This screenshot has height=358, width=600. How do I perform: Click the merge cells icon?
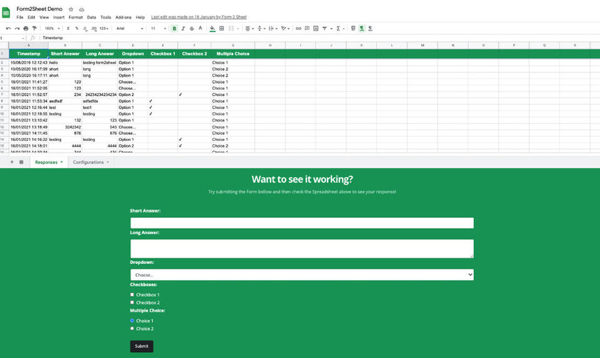pyautogui.click(x=231, y=29)
